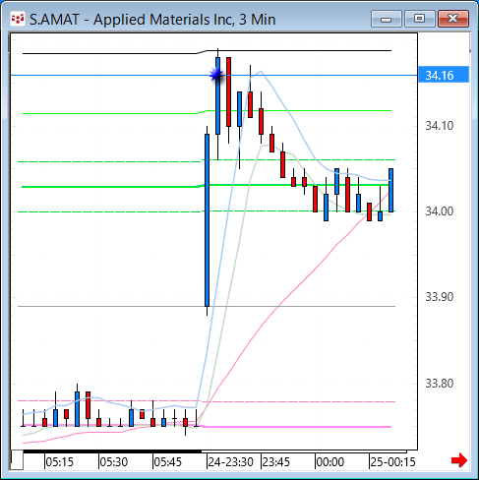
Task: Click the 05:15 time axis label
Action: tap(59, 462)
